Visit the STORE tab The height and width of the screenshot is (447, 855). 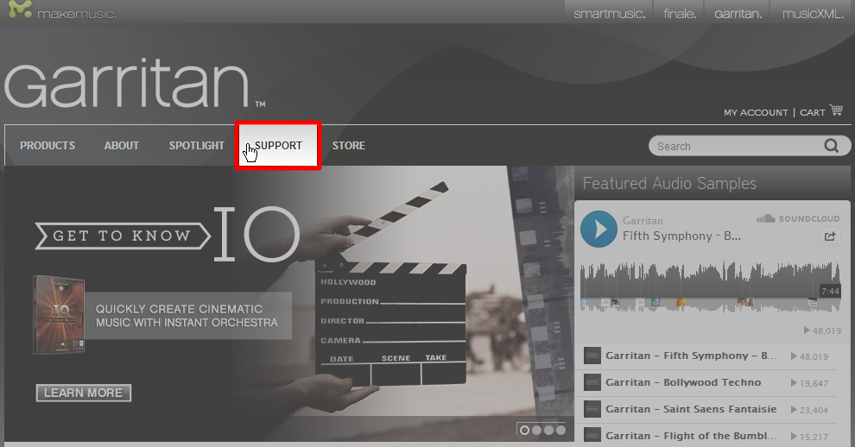click(348, 146)
